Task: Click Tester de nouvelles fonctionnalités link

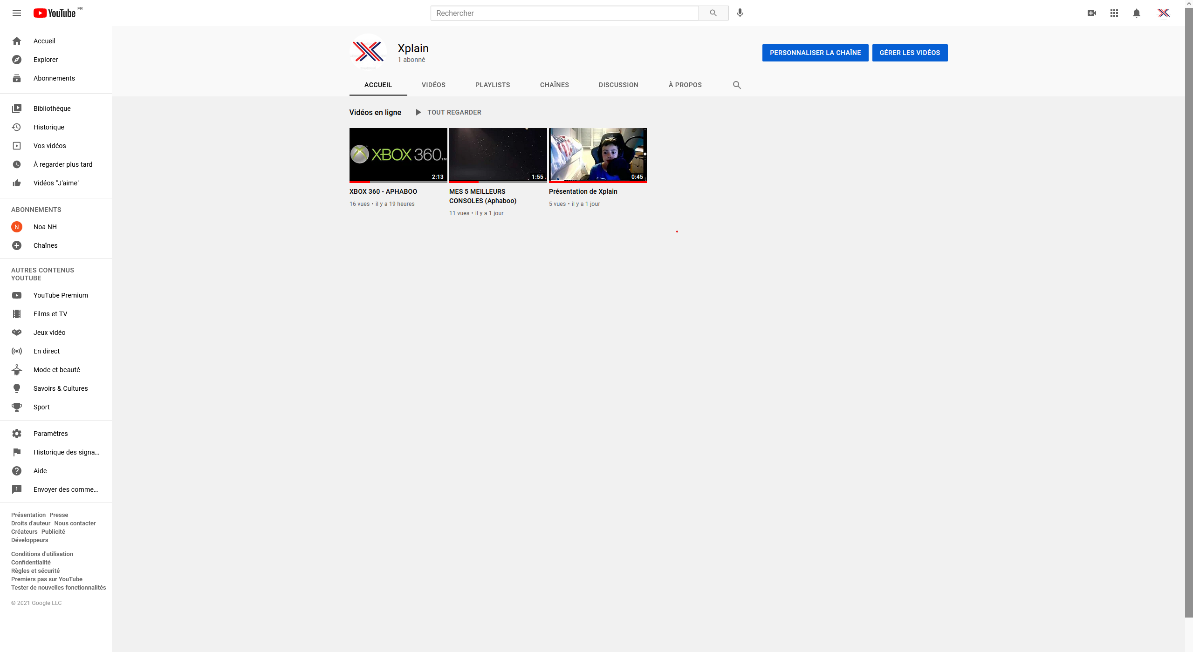Action: tap(59, 588)
